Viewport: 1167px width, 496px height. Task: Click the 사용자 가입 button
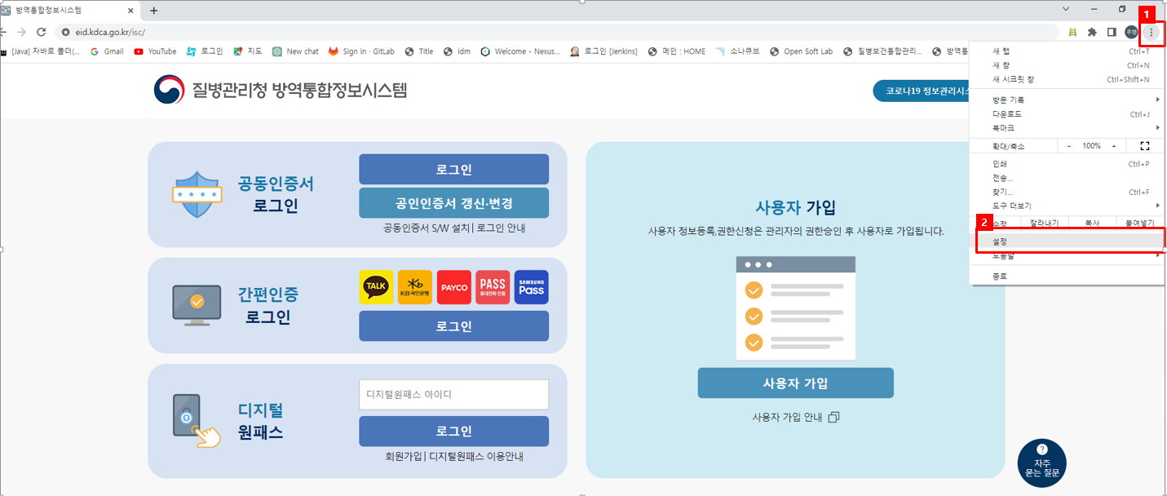(795, 383)
